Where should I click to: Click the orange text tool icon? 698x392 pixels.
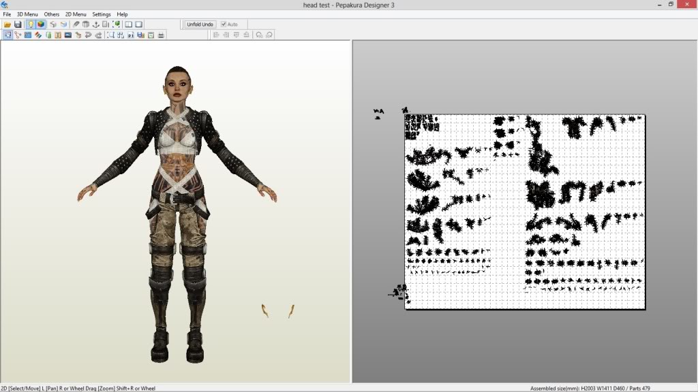tap(58, 35)
